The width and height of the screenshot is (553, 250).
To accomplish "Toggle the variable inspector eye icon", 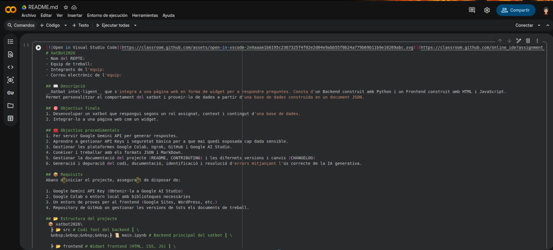I will pos(10,80).
